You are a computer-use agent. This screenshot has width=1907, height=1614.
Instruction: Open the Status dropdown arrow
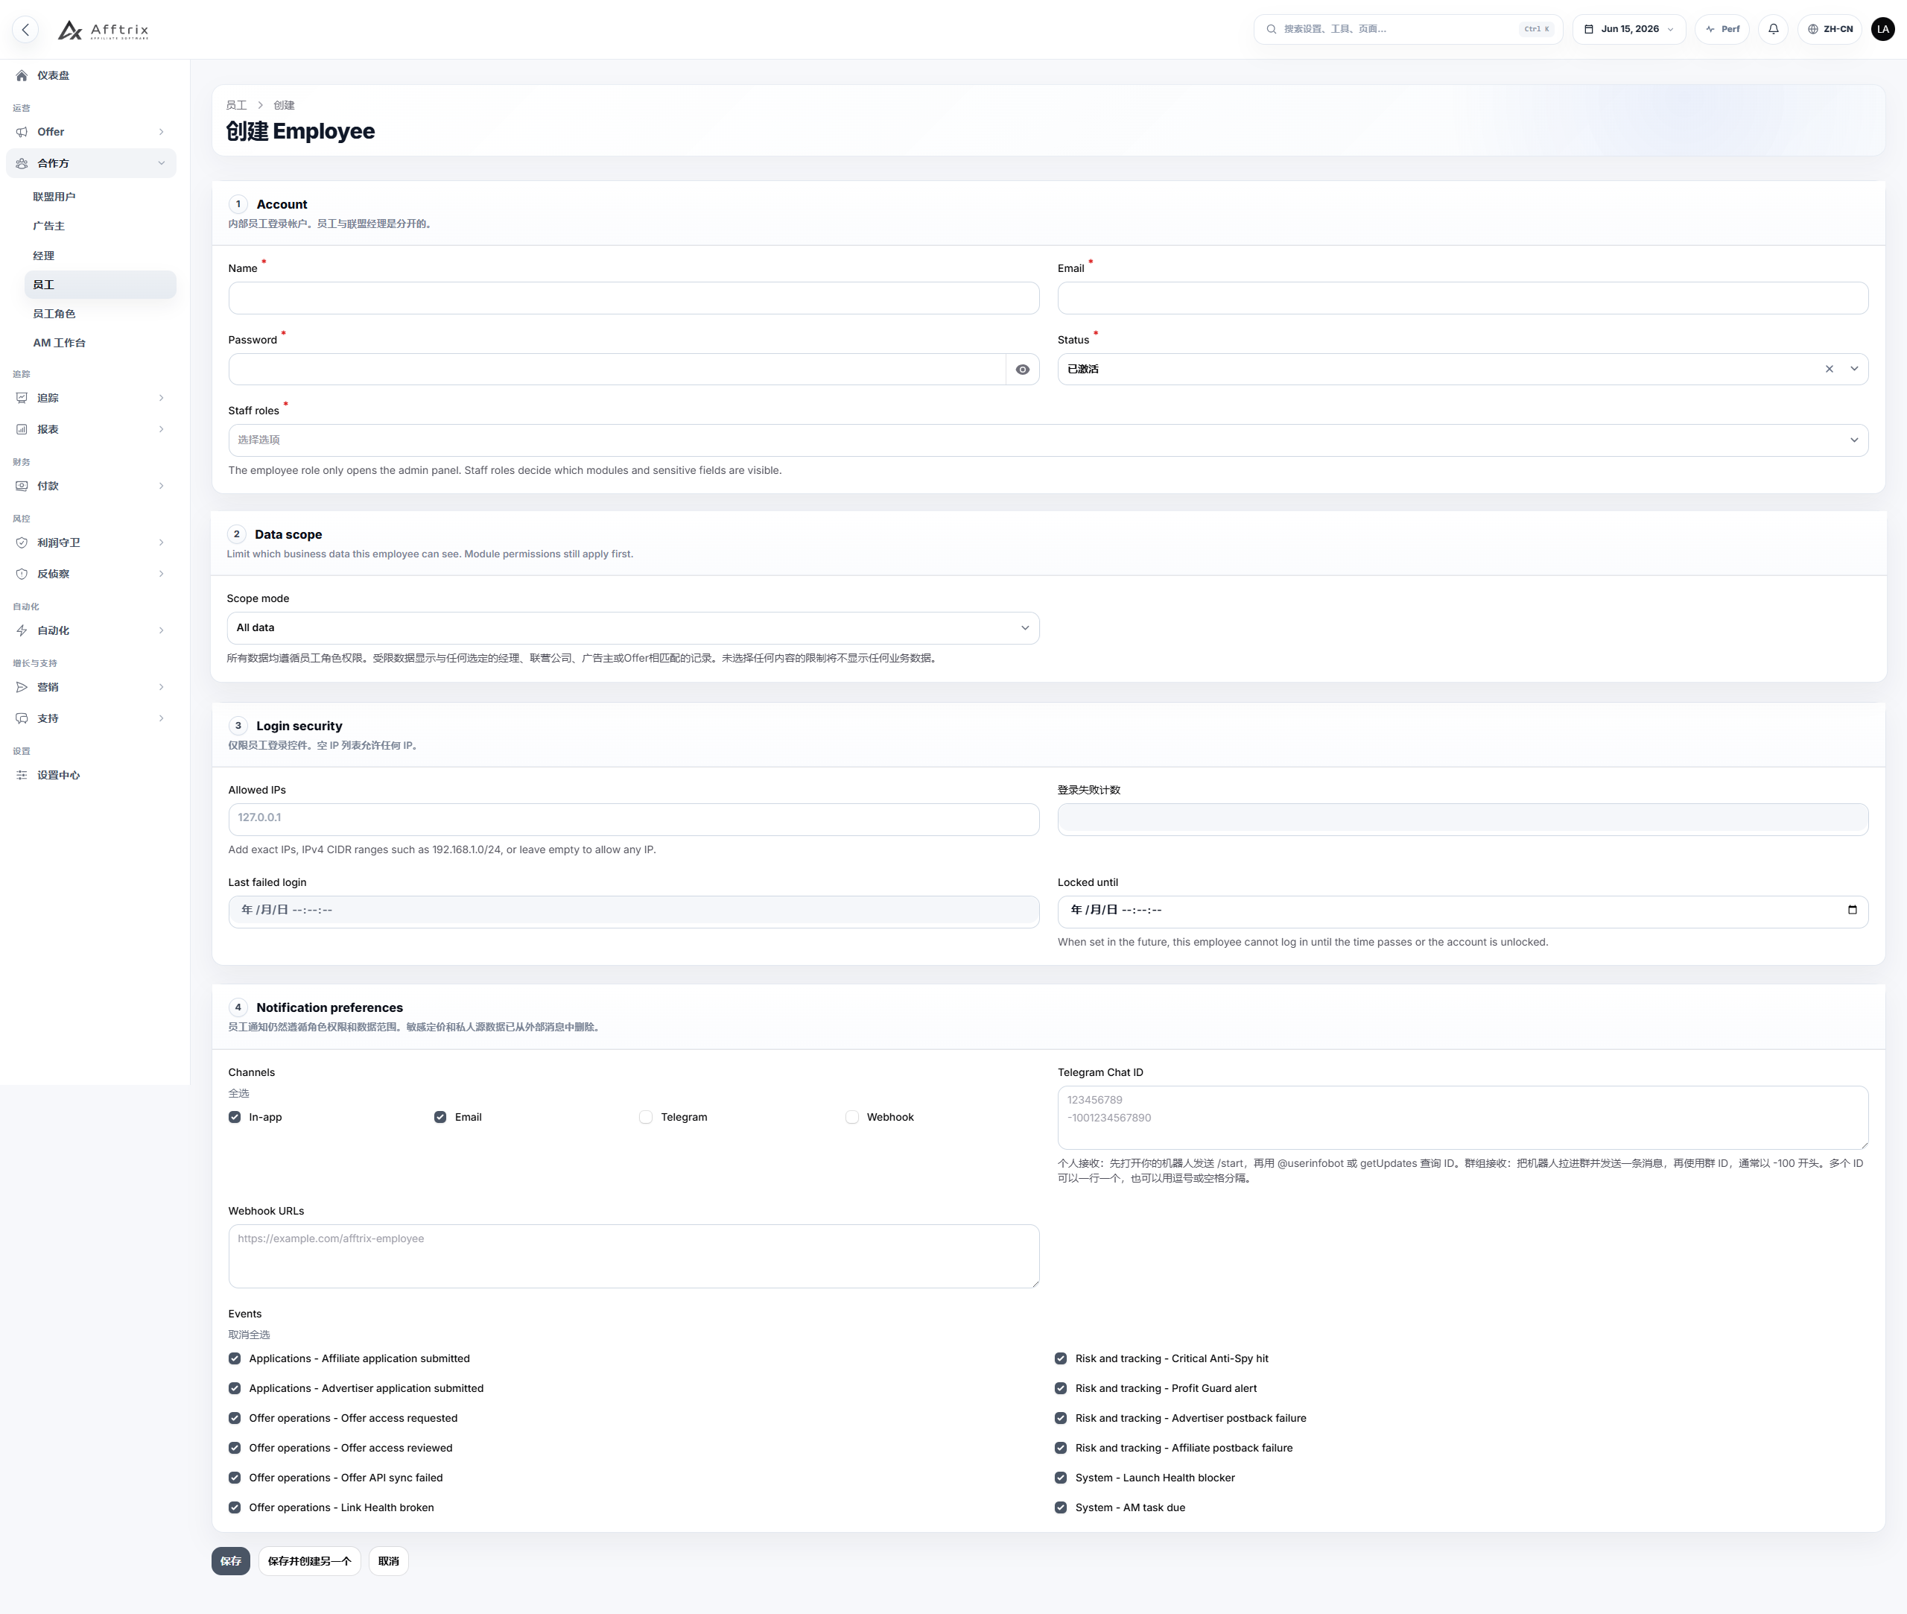1854,369
